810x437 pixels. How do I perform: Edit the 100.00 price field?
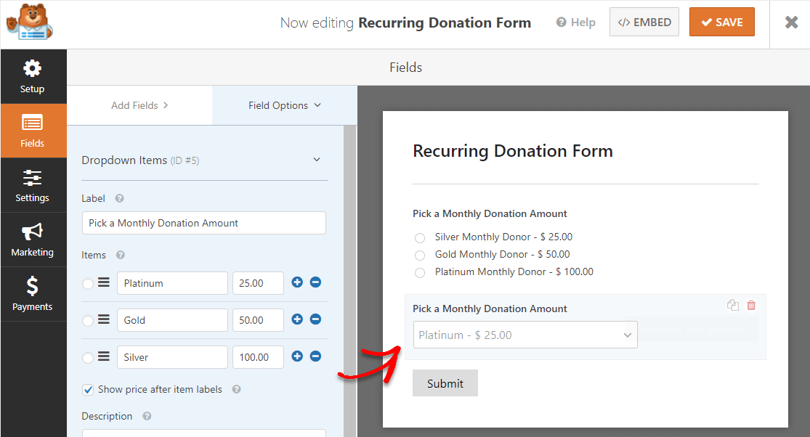(259, 357)
